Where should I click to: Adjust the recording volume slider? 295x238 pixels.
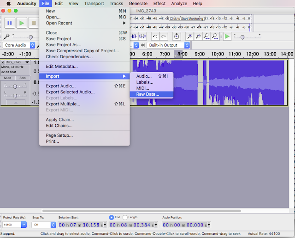point(31,37)
